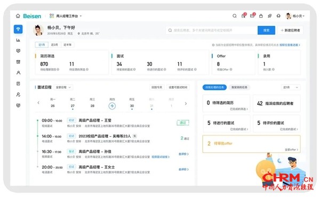
Task: Click 去评价 for the 16:30 interview
Action: 183,154
